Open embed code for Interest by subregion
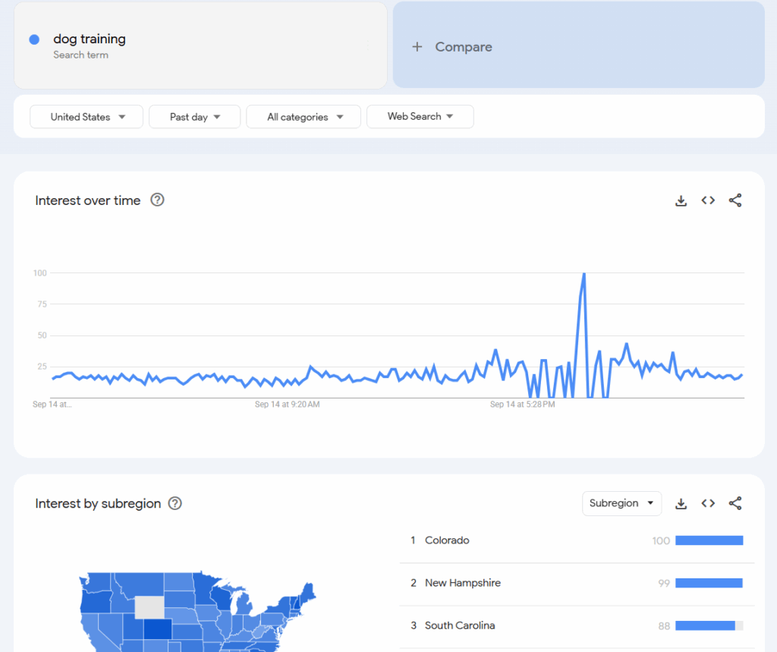Screen dimensions: 777x652 (x=708, y=503)
